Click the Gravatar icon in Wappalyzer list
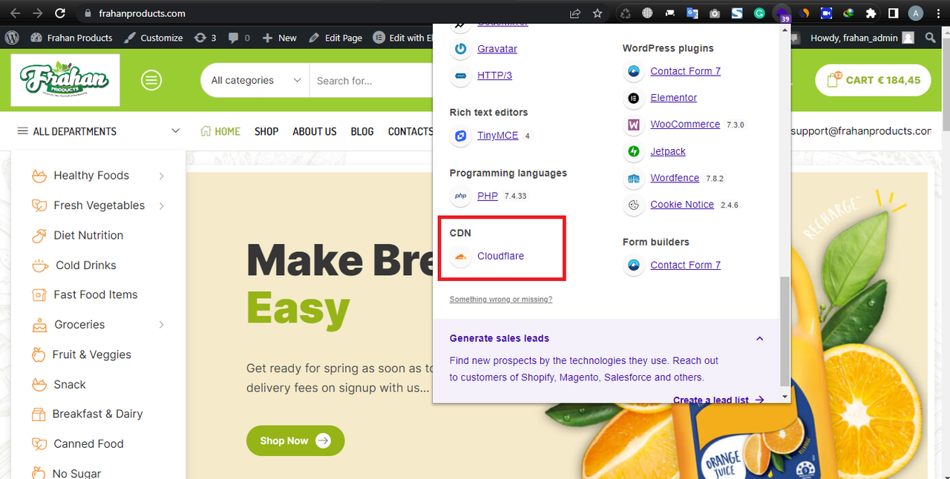Viewport: 950px width, 479px height. point(461,49)
